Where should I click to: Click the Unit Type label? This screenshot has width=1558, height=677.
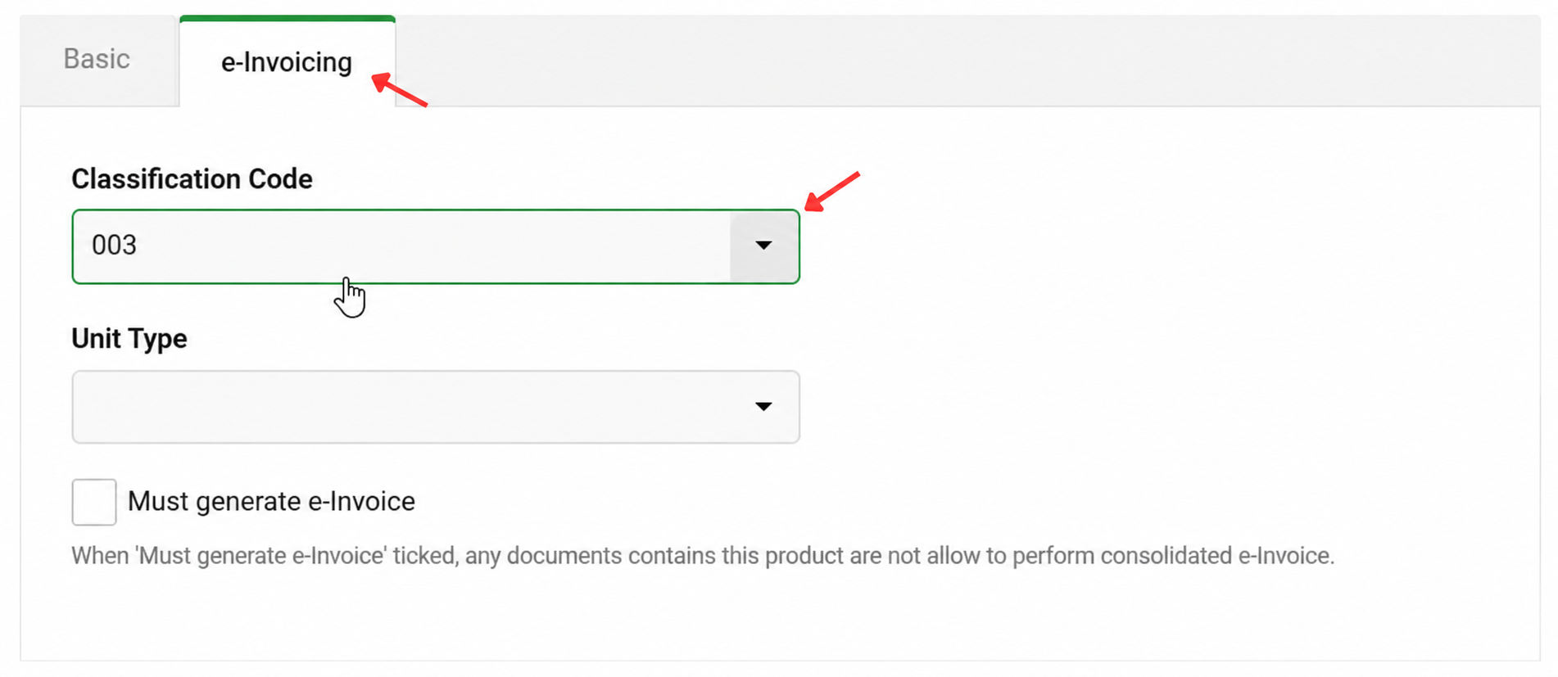click(129, 338)
